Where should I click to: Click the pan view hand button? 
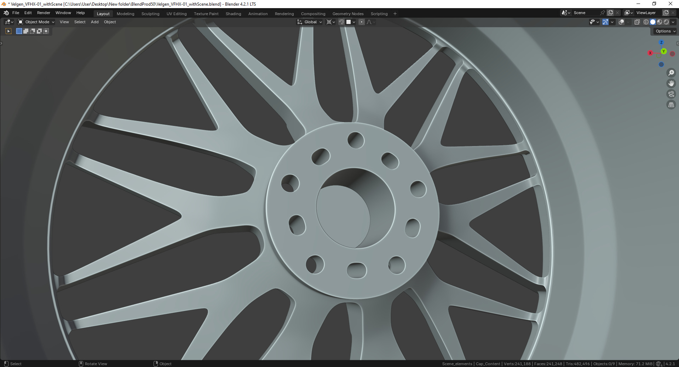pyautogui.click(x=671, y=83)
